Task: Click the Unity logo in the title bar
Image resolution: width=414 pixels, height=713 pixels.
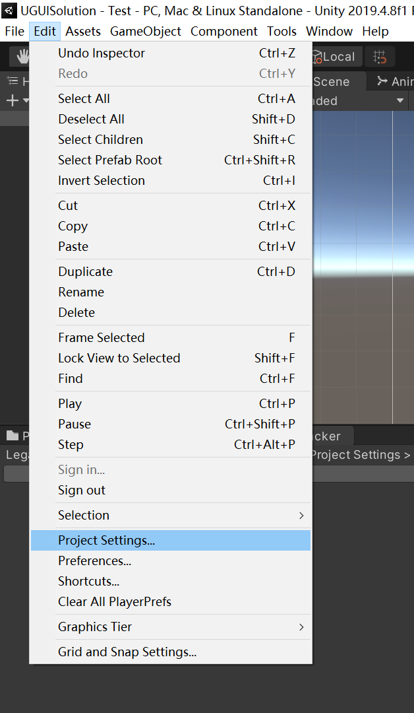Action: tap(9, 10)
